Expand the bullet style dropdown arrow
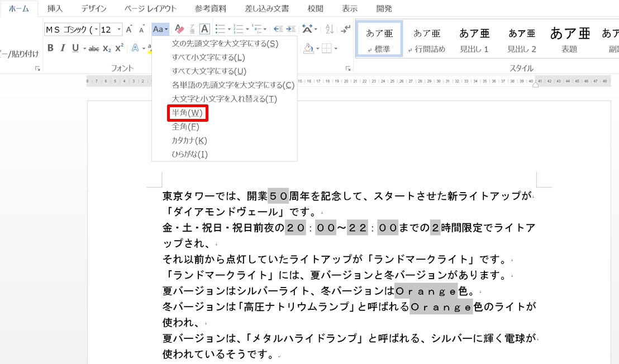This screenshot has height=364, width=619. click(229, 29)
